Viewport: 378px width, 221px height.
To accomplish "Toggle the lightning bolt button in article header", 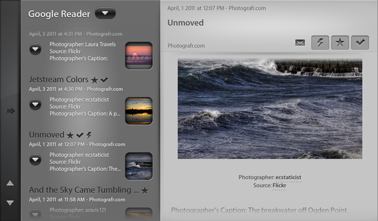I will (x=320, y=42).
